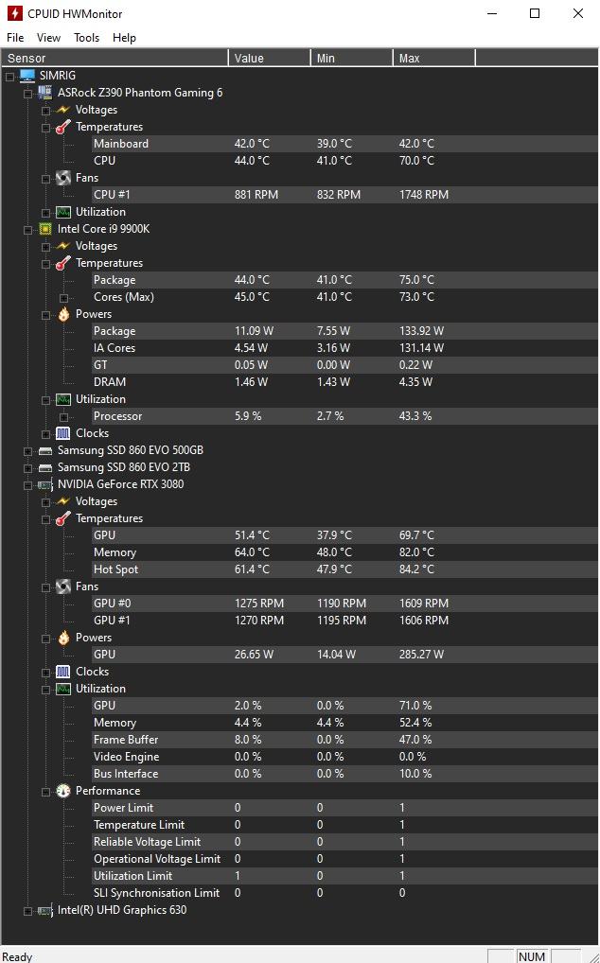The image size is (600, 963).
Task: Expand the Intel(R) UHD Graphics 630 node
Action: [28, 910]
